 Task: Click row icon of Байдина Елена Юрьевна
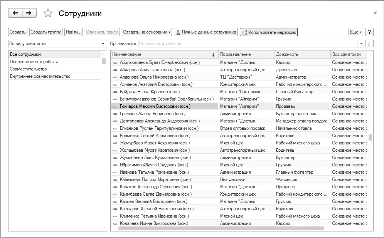click(x=115, y=92)
